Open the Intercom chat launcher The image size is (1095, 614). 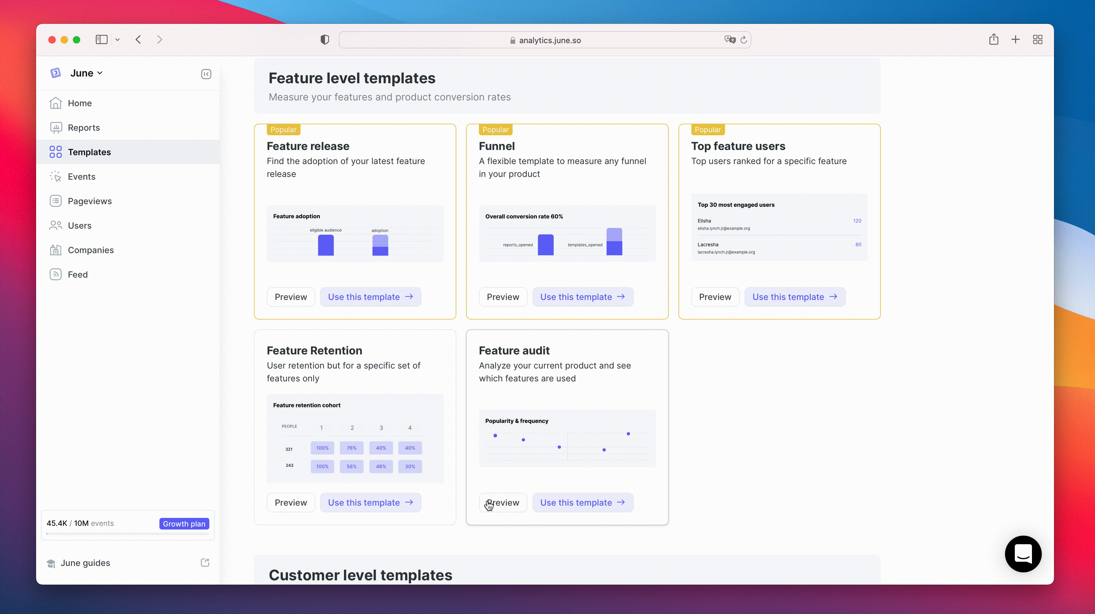pyautogui.click(x=1023, y=554)
